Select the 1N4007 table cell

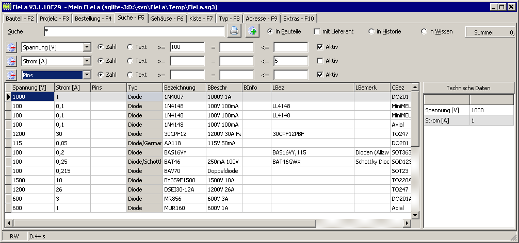point(184,97)
